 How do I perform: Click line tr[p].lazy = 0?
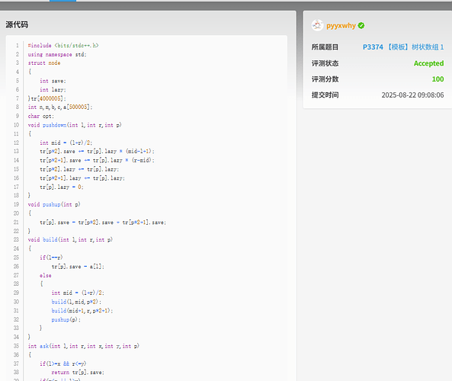click(62, 187)
